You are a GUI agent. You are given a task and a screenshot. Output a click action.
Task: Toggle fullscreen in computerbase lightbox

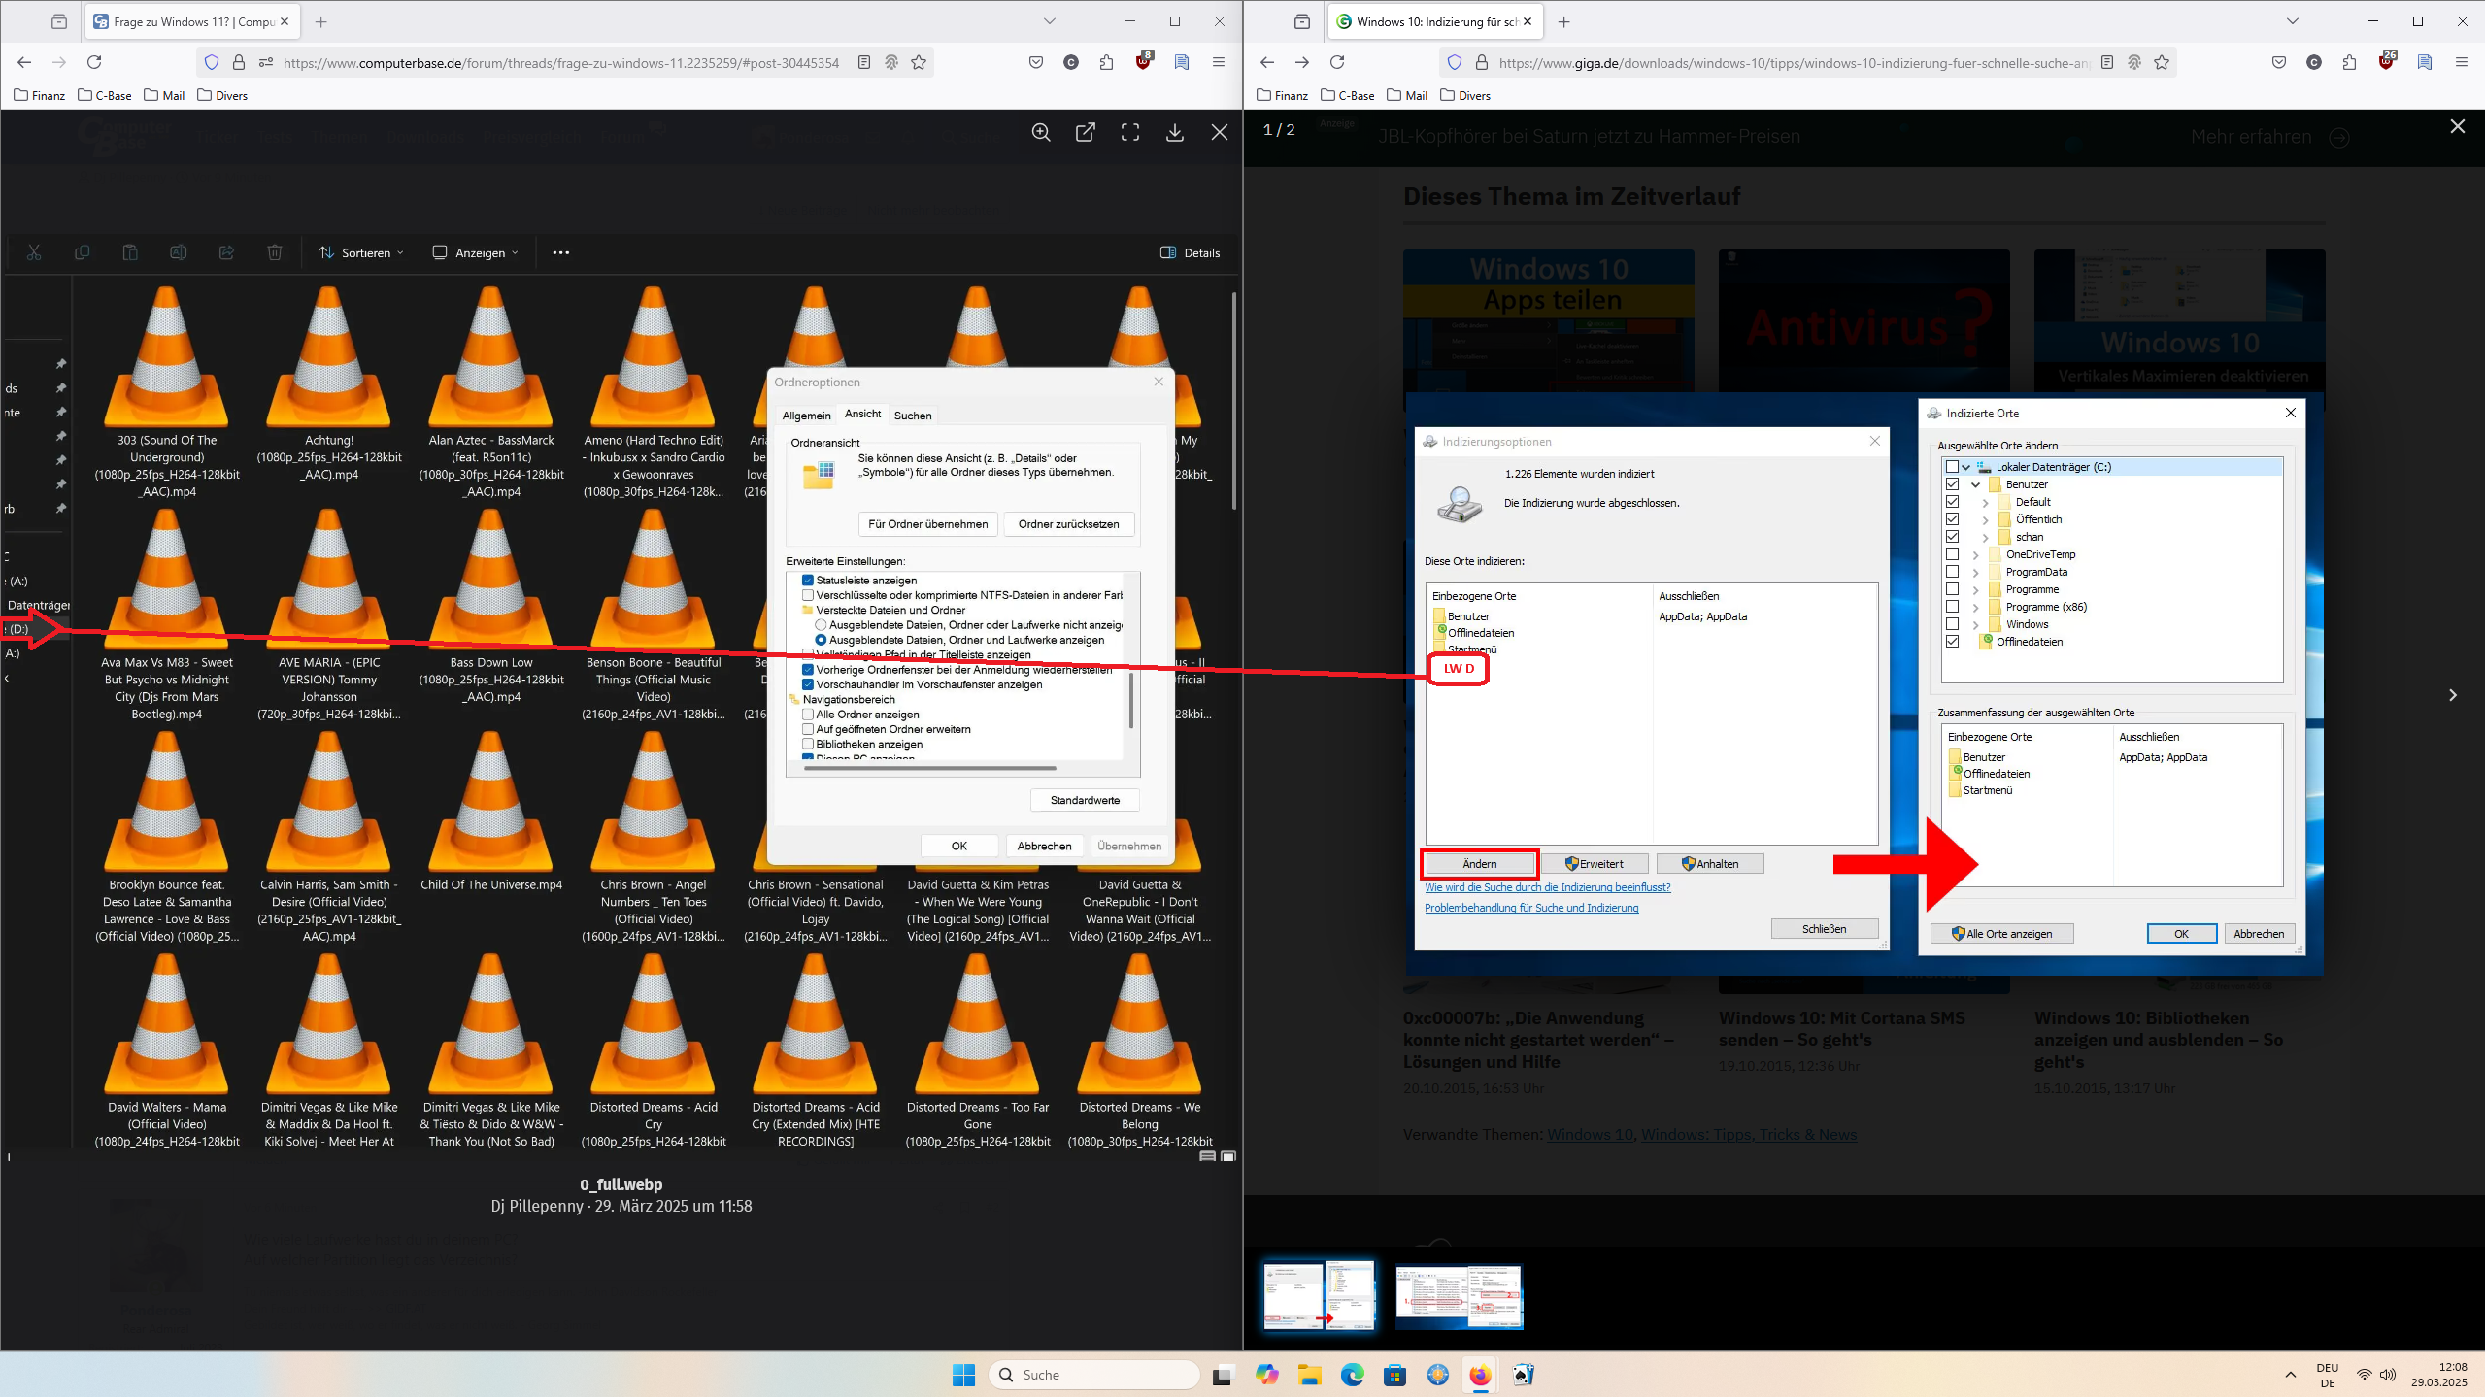pos(1130,133)
